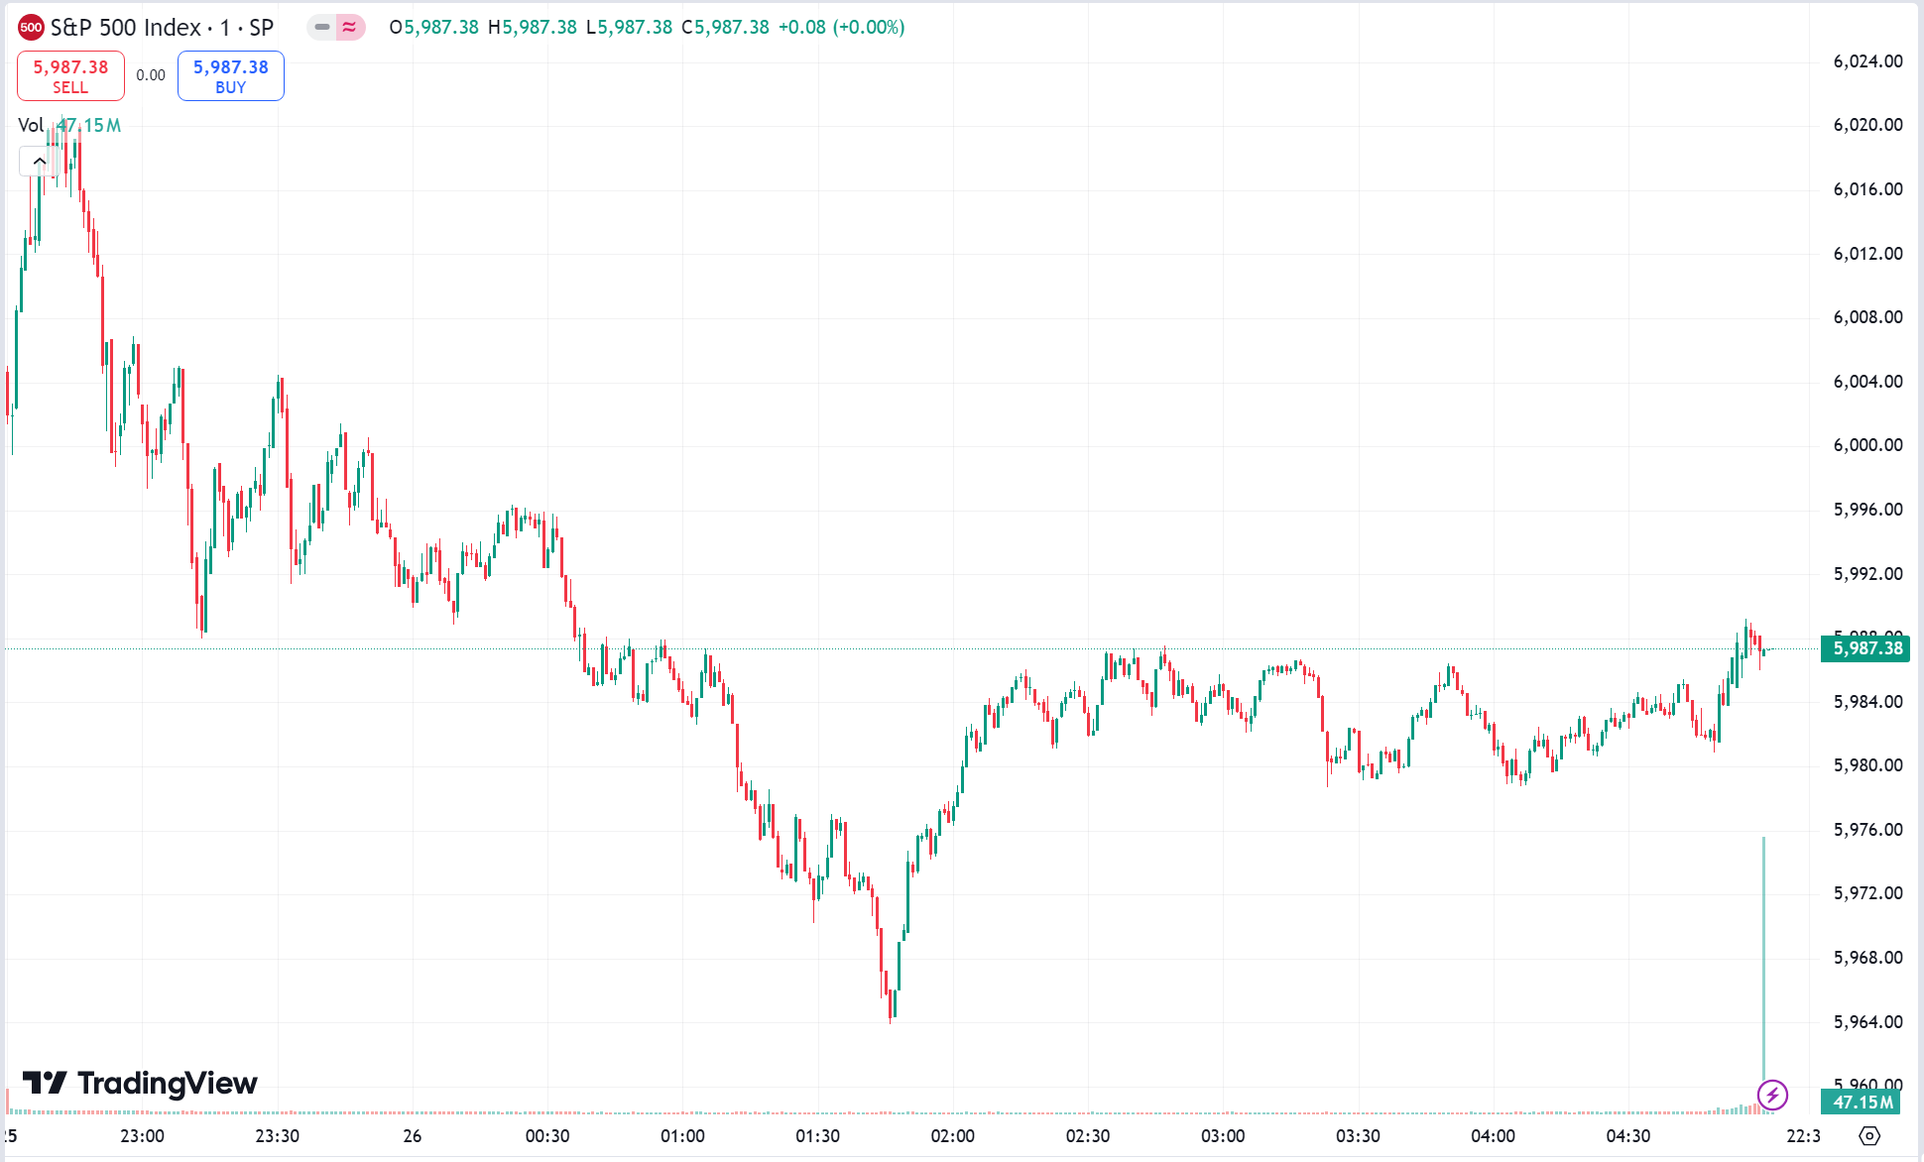Screen dimensions: 1924x1162
Task: Click the teal 47.15M volume badge
Action: [1860, 1102]
